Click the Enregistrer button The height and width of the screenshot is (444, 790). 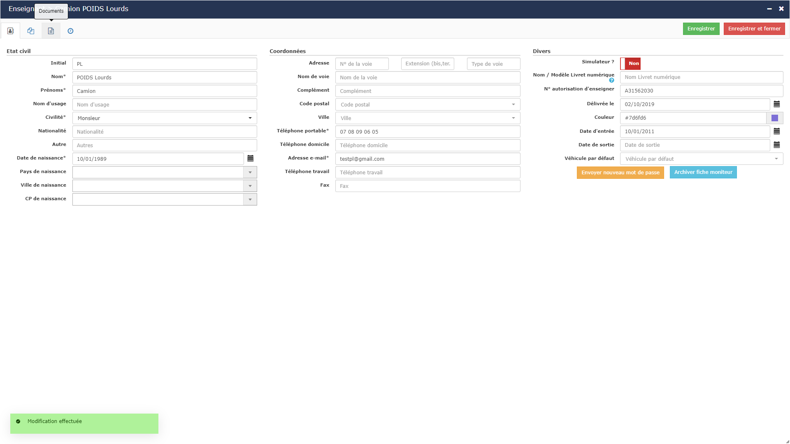click(x=701, y=29)
